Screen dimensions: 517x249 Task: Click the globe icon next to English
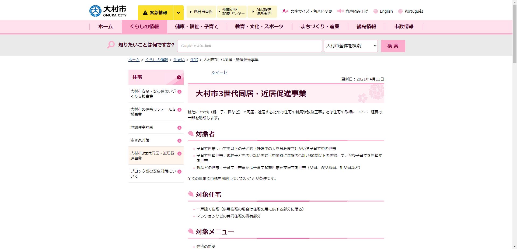tap(375, 11)
